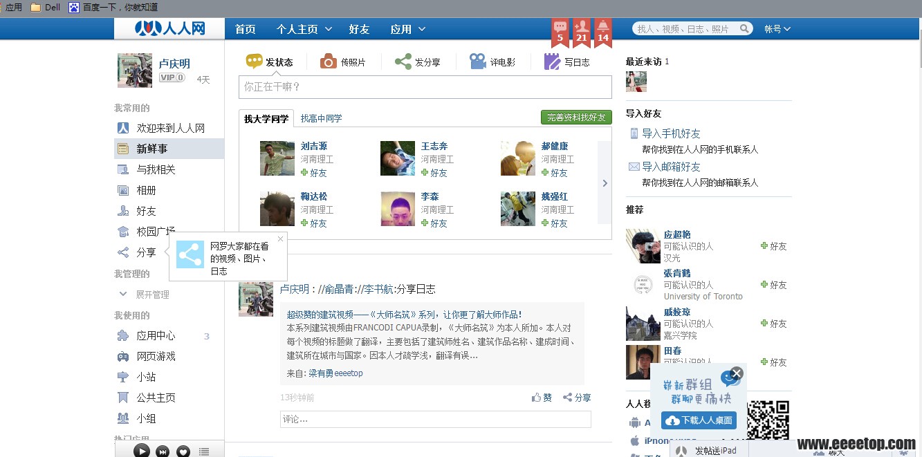The height and width of the screenshot is (457, 922).
Task: Select 新鲜事 in the sidebar
Action: pos(169,149)
